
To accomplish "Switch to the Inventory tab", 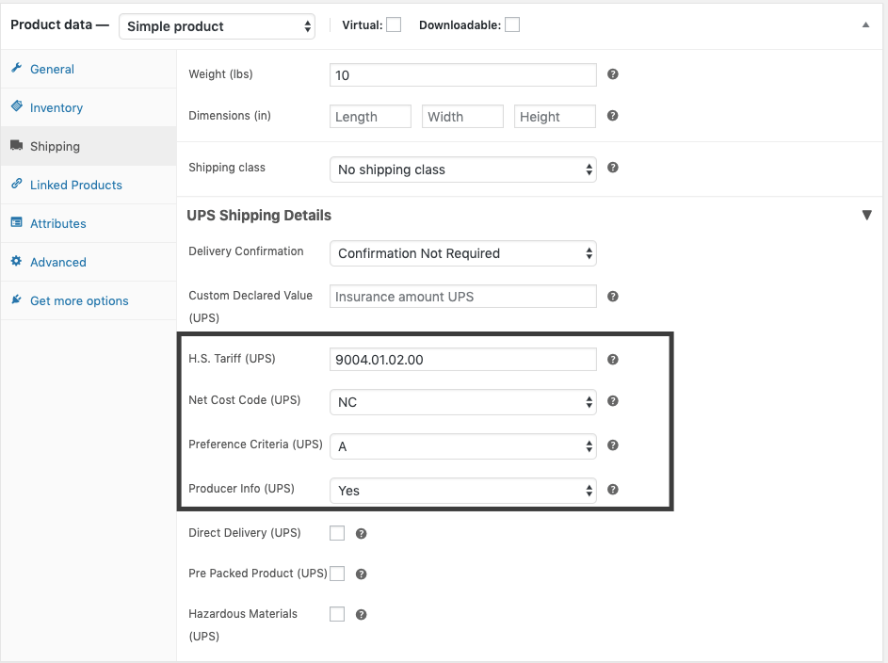I will [56, 107].
